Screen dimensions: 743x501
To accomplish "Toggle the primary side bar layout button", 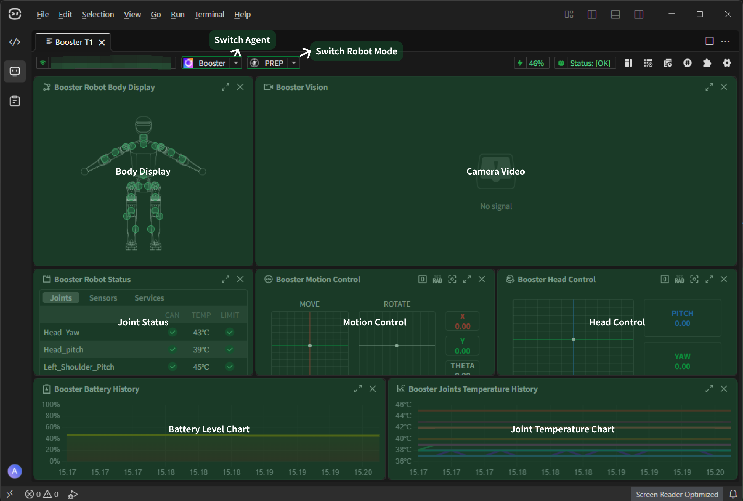I will (x=592, y=14).
